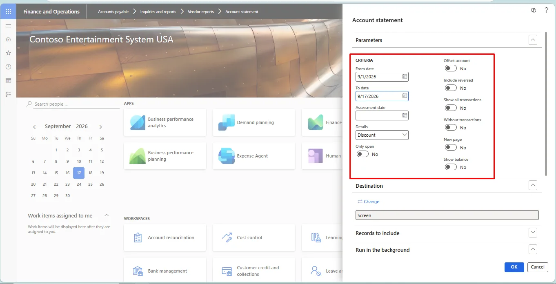
Task: Toggle Show all transactions switch
Action: [x=451, y=108]
